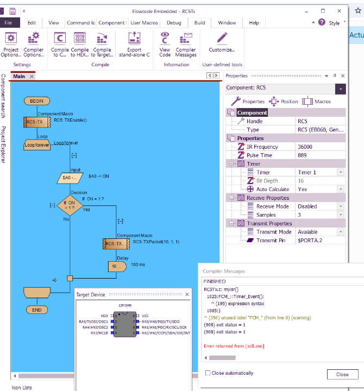Collapse the Yes branch toggle
364x391 pixels.
click(120, 221)
